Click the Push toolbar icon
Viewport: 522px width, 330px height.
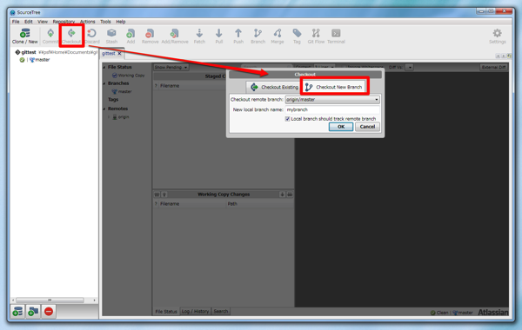(238, 36)
